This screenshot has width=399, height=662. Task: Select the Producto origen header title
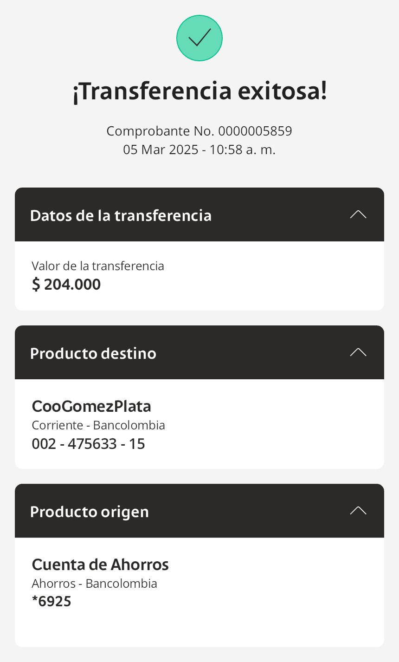tap(89, 512)
